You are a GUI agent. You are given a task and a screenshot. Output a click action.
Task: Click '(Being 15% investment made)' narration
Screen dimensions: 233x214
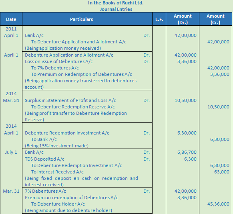56,146
